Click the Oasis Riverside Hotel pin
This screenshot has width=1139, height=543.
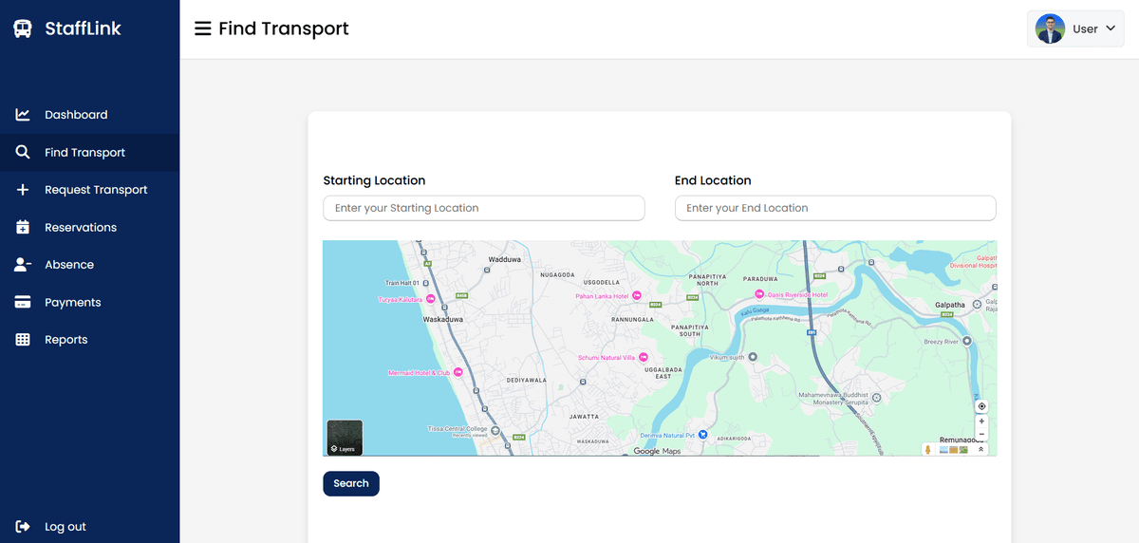tap(759, 295)
